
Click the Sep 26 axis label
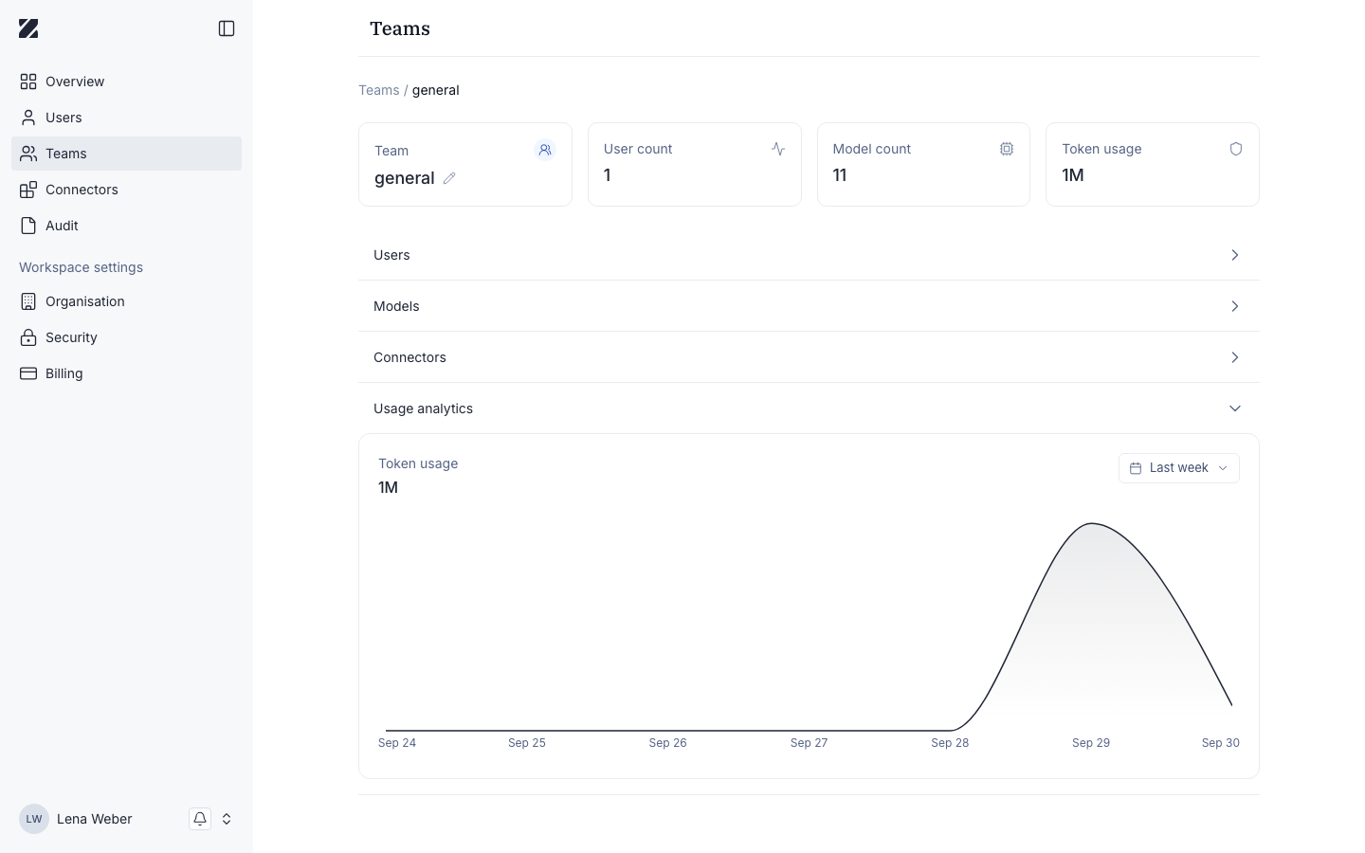click(x=668, y=743)
